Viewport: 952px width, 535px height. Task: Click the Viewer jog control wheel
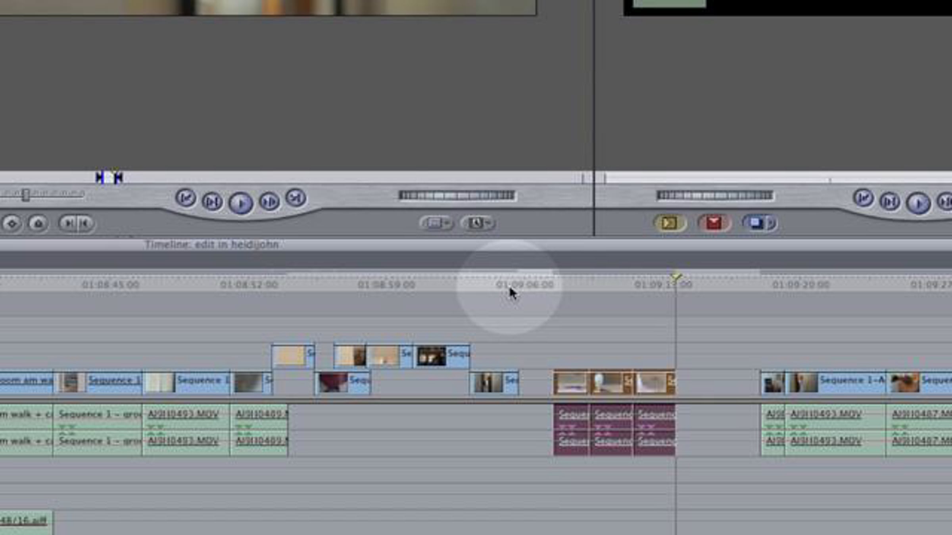pos(456,195)
